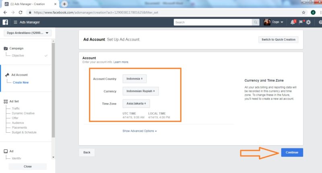
Task: Select Budget & Schedule step
Action: point(24,132)
